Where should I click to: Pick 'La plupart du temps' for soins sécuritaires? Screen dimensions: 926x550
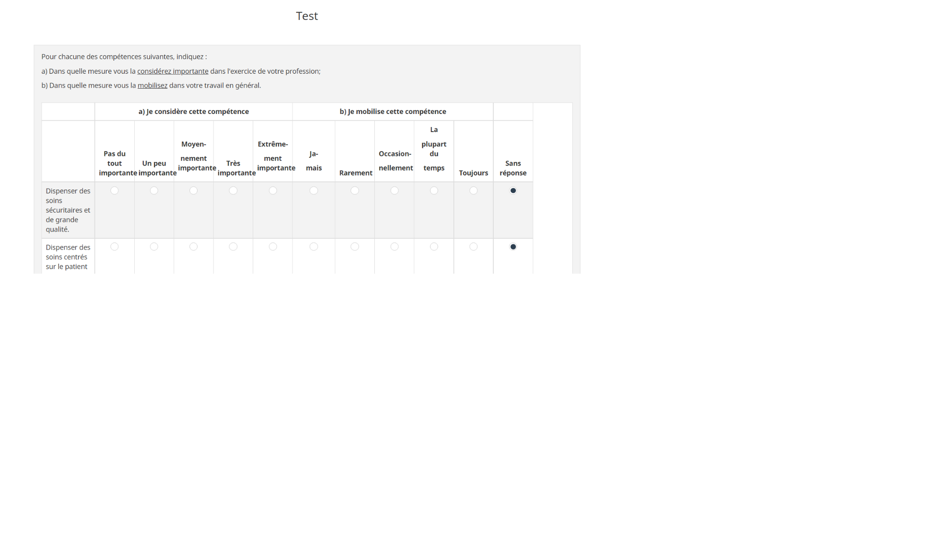[434, 190]
